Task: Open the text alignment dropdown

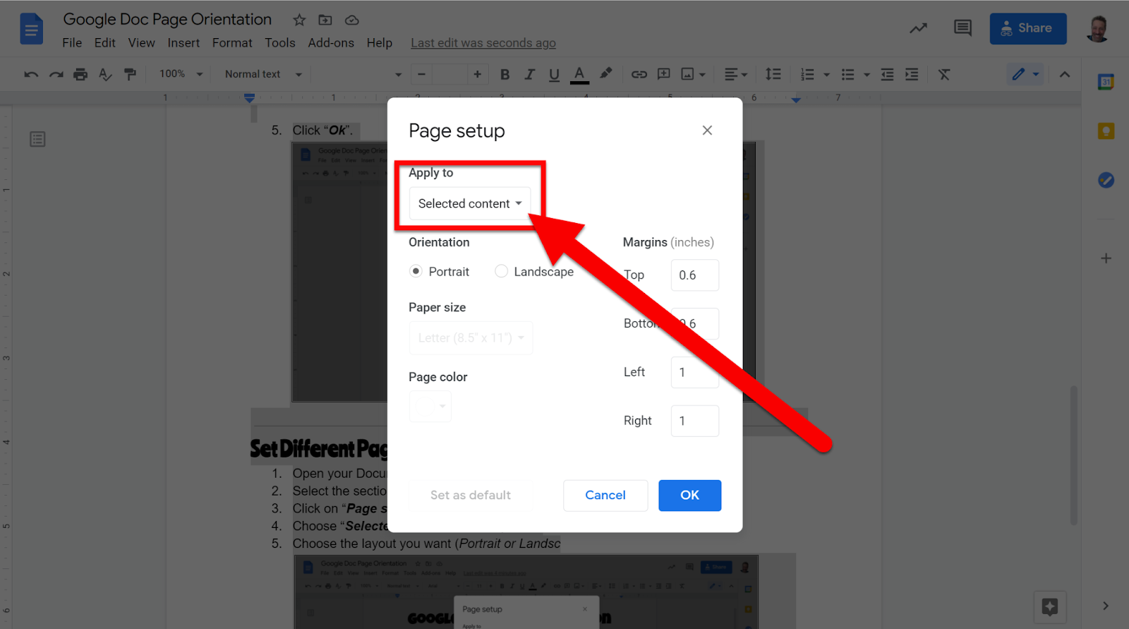Action: click(735, 74)
